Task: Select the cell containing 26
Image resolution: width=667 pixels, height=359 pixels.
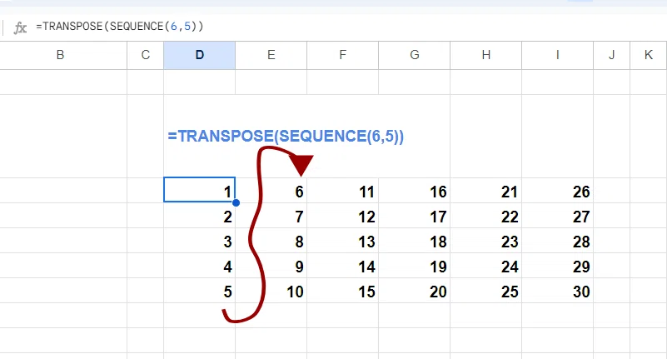Action: (558, 191)
